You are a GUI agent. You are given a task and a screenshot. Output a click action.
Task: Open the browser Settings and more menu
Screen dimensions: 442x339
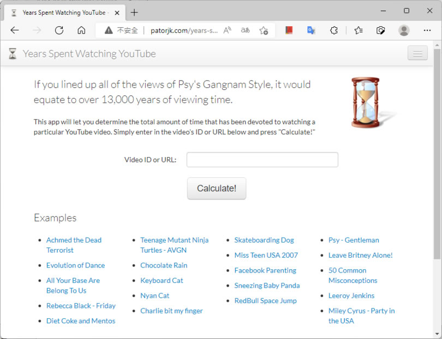click(427, 30)
